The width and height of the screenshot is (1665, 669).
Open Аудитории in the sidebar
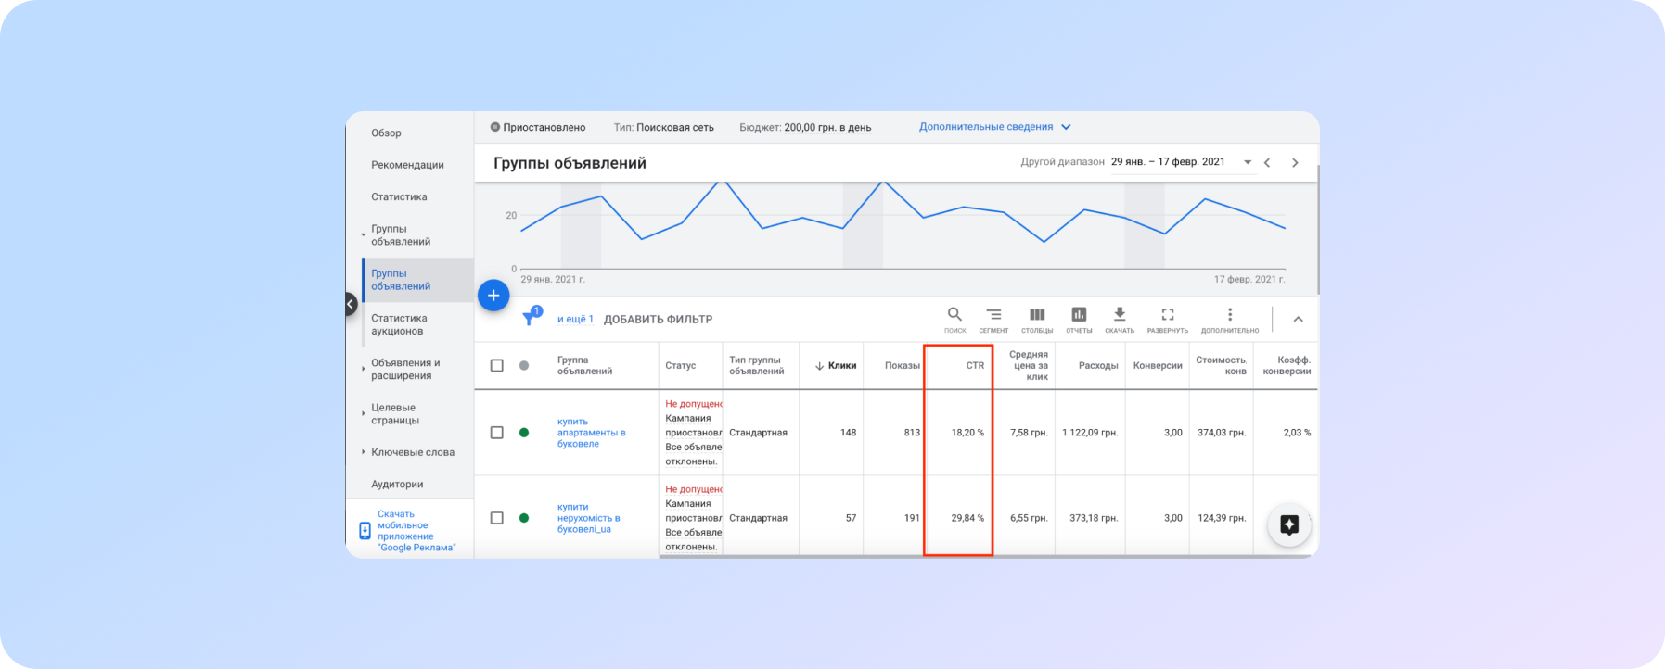click(397, 484)
